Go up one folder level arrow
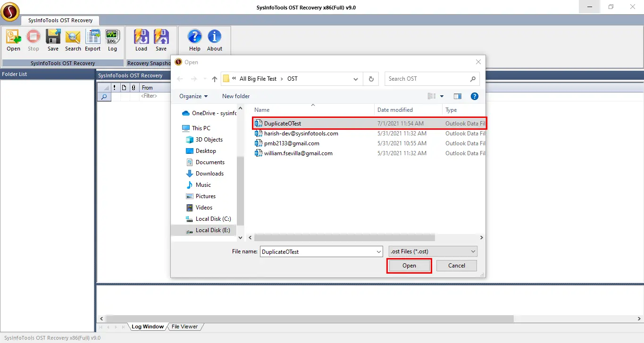Viewport: 644px width, 343px height. click(215, 79)
